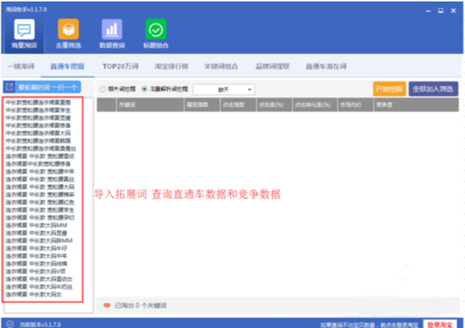Image resolution: width=465 pixels, height=328 pixels.
Task: Open the 海量淘词 module icon
Action: 24,29
